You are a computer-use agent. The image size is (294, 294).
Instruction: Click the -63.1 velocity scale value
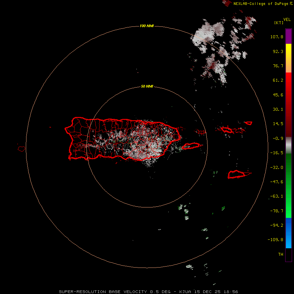(277, 196)
